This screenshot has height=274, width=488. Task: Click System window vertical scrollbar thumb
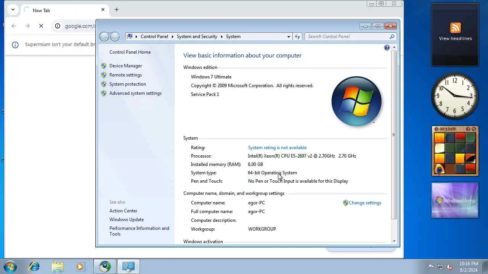(x=394, y=135)
